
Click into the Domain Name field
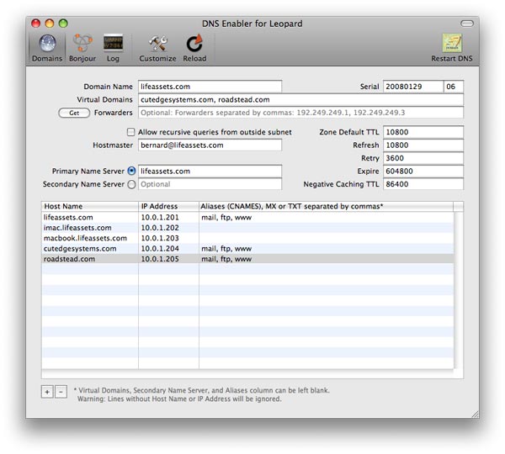[x=209, y=87]
